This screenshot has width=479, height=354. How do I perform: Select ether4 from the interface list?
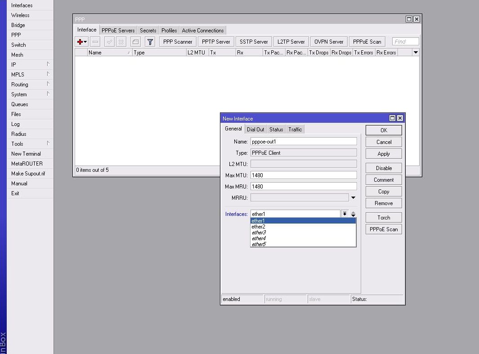303,238
